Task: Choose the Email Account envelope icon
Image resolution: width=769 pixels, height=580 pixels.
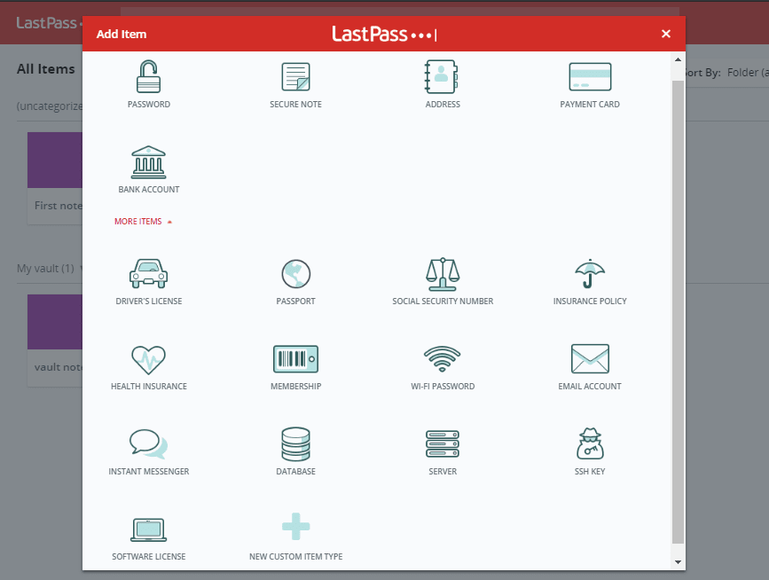Action: [x=590, y=358]
